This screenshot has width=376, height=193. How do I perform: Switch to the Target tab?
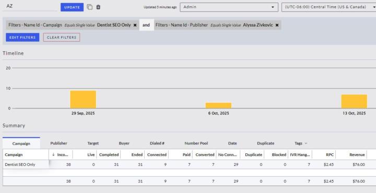pos(93,143)
